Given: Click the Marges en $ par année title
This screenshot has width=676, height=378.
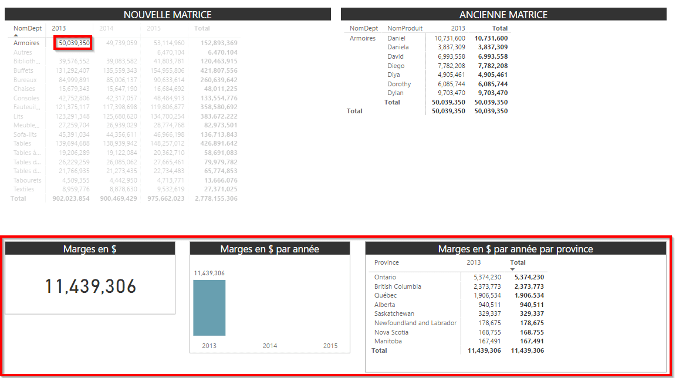Looking at the screenshot, I should point(269,249).
